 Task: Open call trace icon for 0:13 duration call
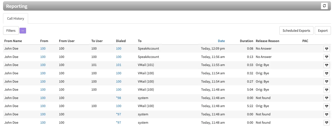tap(327, 57)
